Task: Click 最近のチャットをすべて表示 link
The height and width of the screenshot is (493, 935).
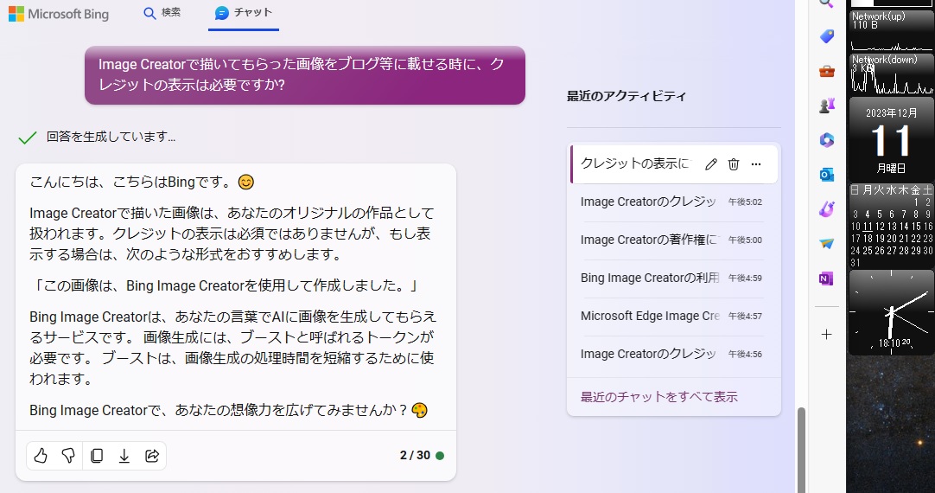Action: (x=659, y=397)
